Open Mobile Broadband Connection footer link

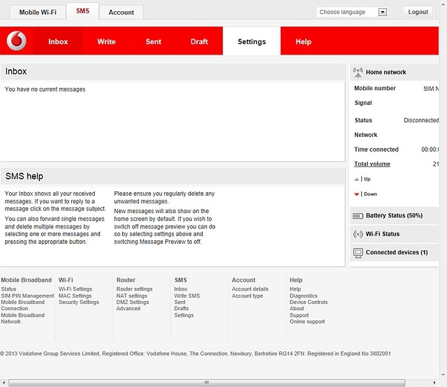pos(22,305)
